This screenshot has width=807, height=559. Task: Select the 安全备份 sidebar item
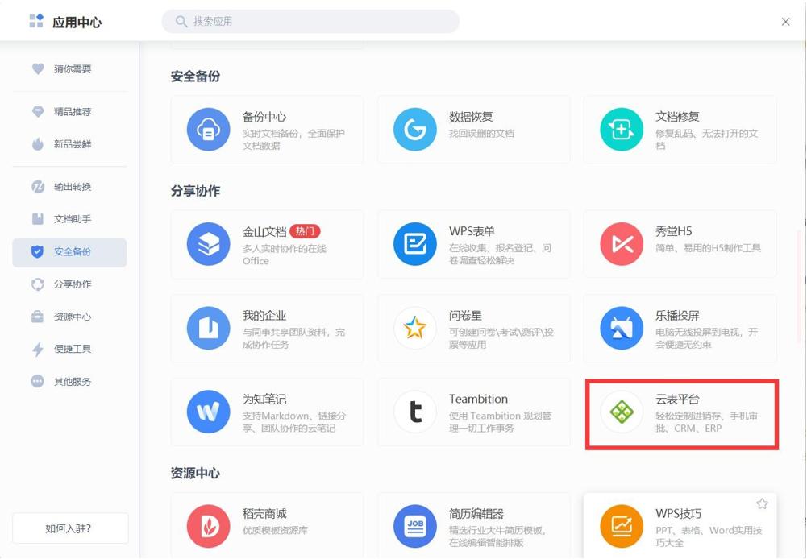coord(69,252)
